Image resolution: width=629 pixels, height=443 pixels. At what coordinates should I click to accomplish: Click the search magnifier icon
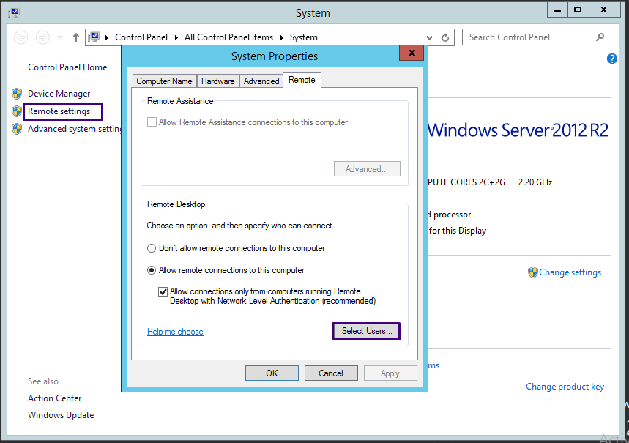pos(599,37)
